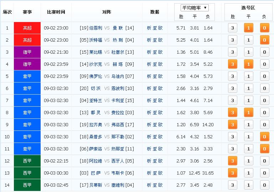This screenshot has height=192, width=274.
Task: Click win odds 5.71 in row 1
Action: click(x=181, y=28)
